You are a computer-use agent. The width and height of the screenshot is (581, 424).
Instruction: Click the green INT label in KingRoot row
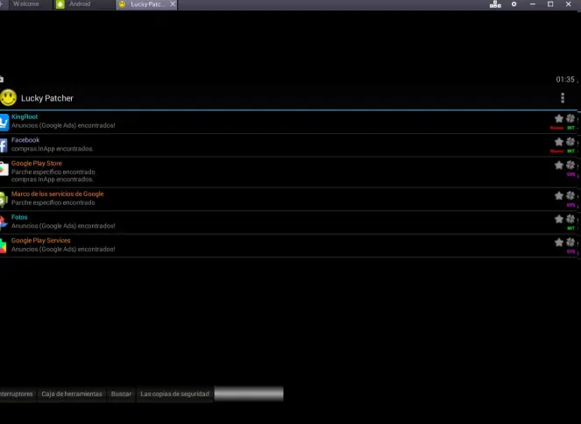point(570,128)
